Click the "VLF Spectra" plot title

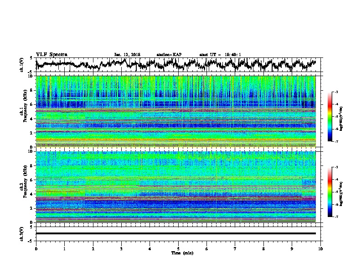click(x=52, y=55)
